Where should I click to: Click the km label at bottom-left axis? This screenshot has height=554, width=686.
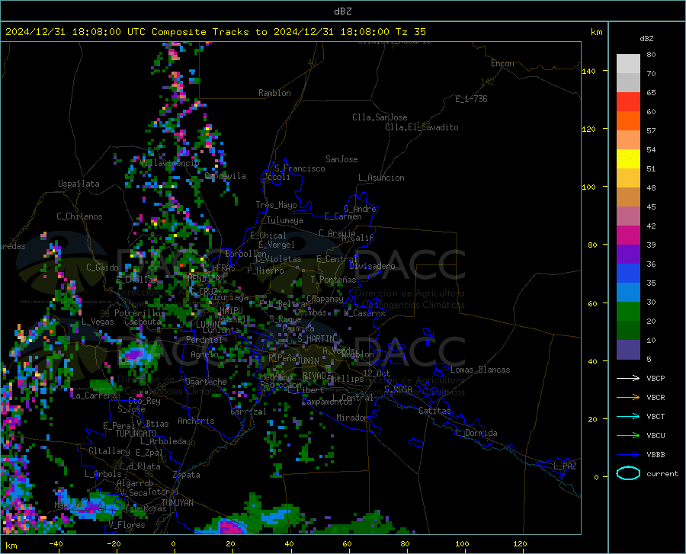tap(11, 546)
